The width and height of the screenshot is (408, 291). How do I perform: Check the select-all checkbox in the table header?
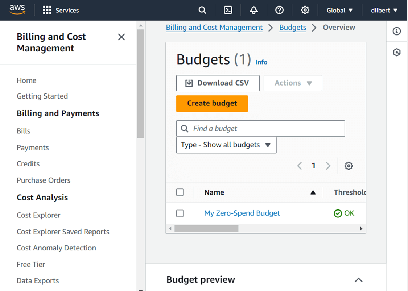click(x=180, y=192)
